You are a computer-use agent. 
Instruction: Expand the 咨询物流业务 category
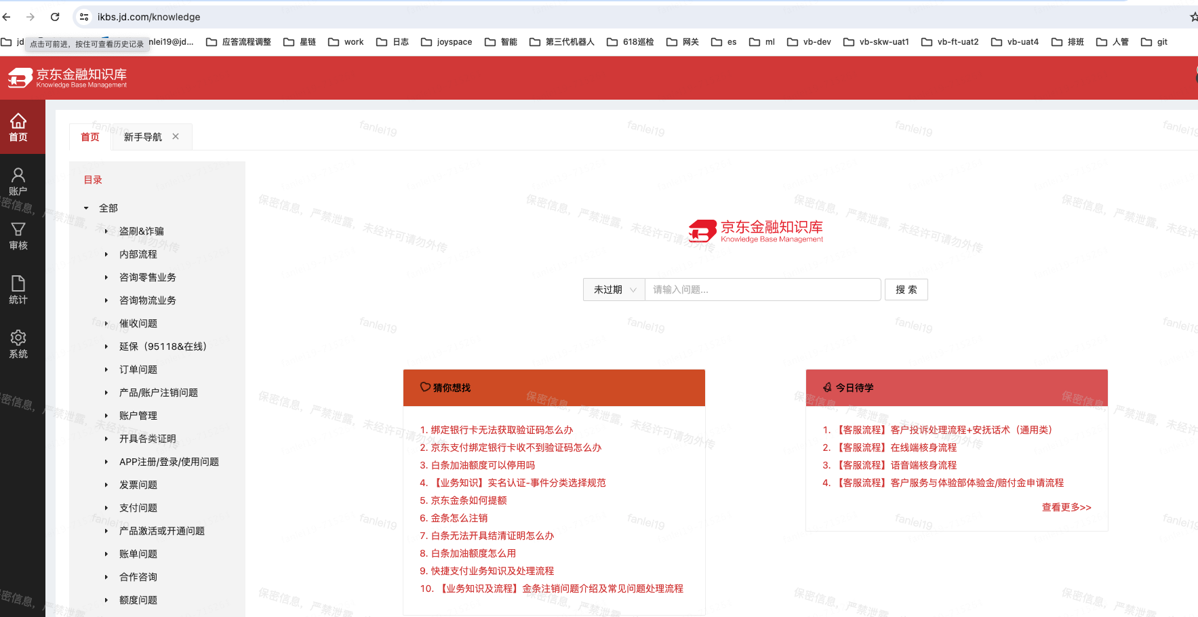[x=106, y=300]
